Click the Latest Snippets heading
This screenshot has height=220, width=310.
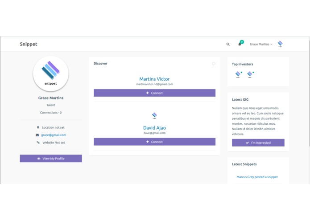pos(244,164)
